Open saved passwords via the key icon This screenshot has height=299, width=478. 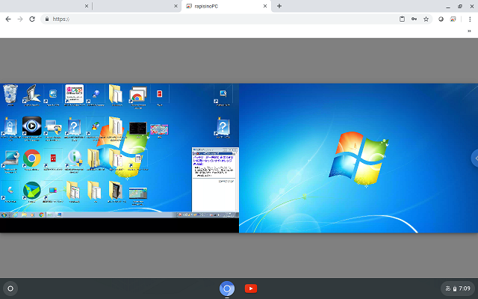[414, 19]
